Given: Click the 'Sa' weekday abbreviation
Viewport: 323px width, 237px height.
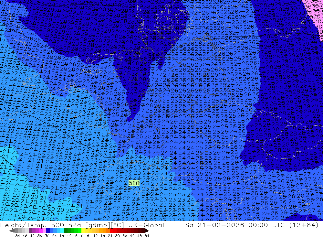Looking at the screenshot, I should coord(189,225).
